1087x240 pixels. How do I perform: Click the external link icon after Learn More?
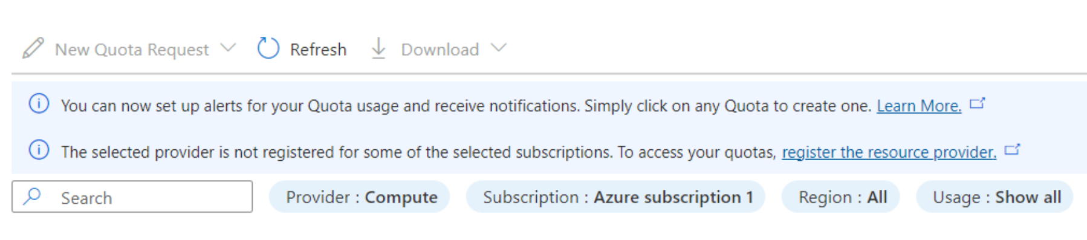pyautogui.click(x=978, y=103)
